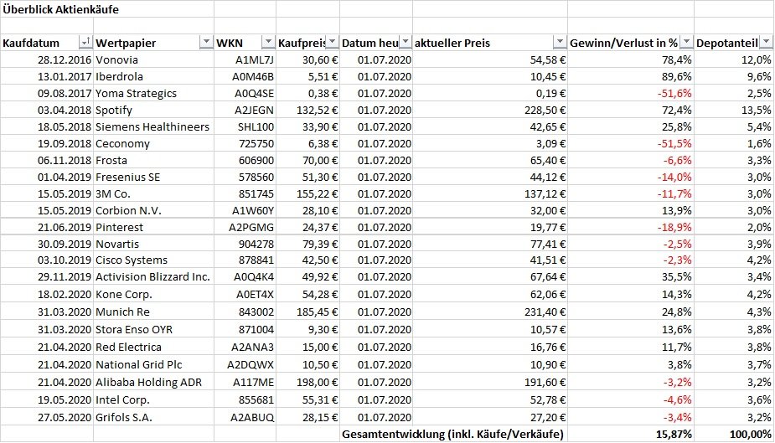Select WKN cell SHL100
Image resolution: width=775 pixels, height=443 pixels.
tap(245, 127)
